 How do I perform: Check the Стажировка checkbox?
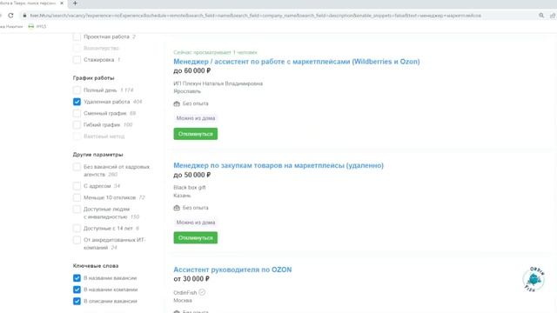coord(77,60)
